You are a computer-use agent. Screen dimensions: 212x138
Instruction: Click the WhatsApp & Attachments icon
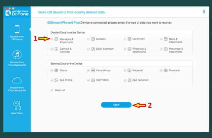click(x=130, y=49)
